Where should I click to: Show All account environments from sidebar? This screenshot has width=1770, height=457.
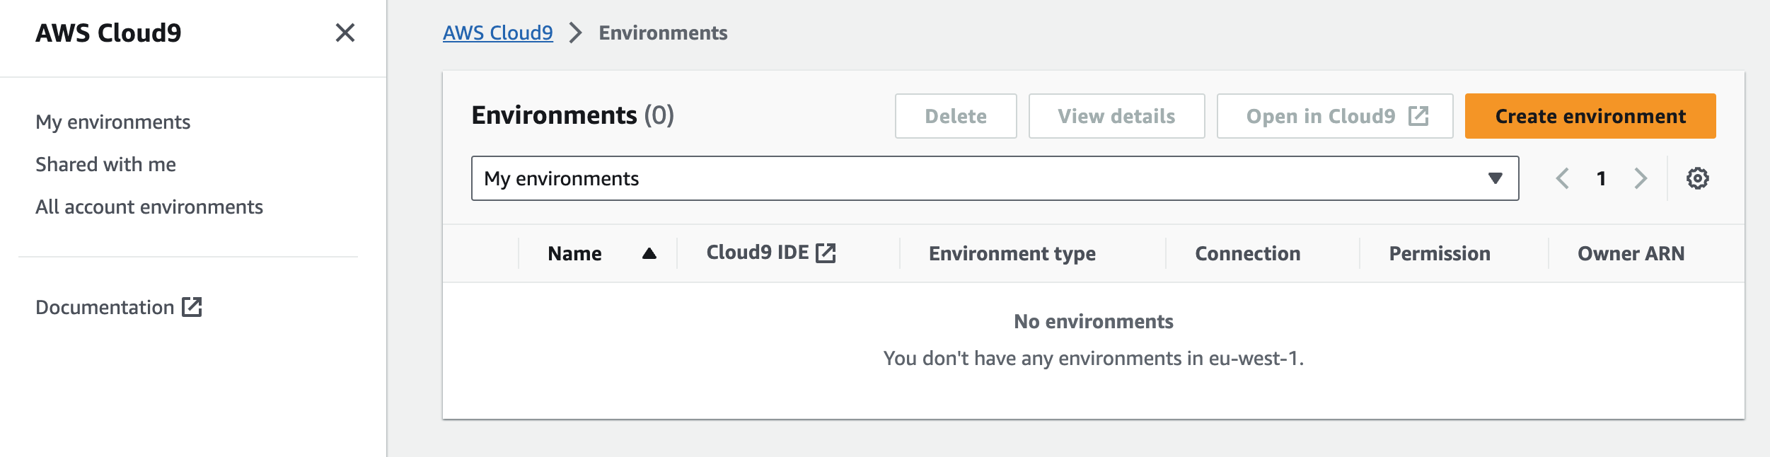149,207
